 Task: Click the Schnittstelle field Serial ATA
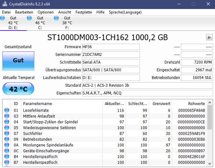coord(111,62)
